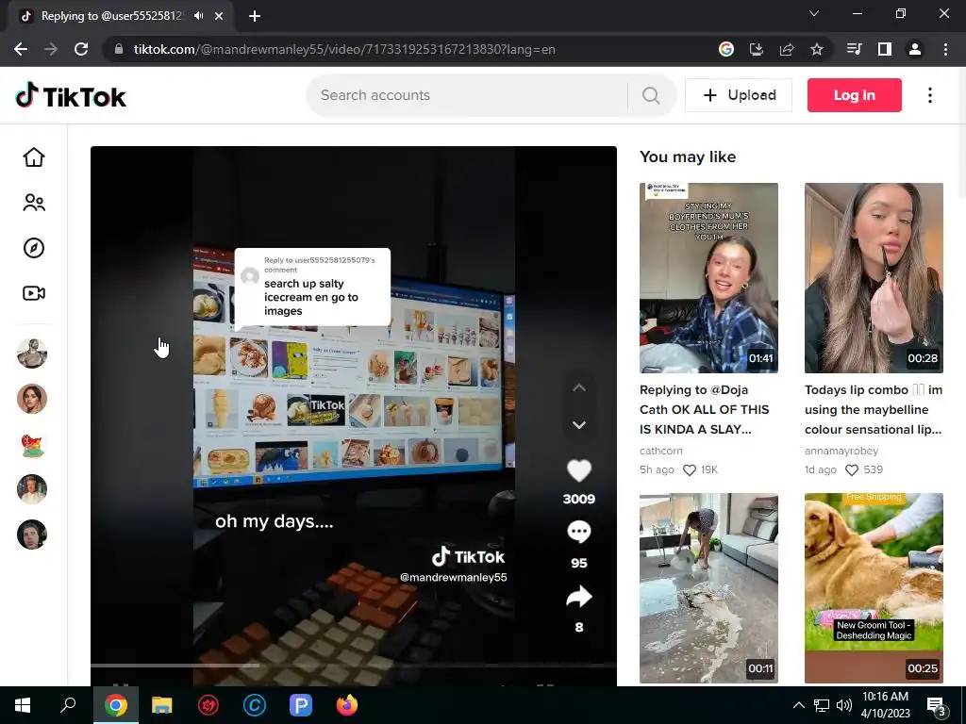Image resolution: width=966 pixels, height=724 pixels.
Task: Bookmark this tab with the star icon
Action: (817, 49)
